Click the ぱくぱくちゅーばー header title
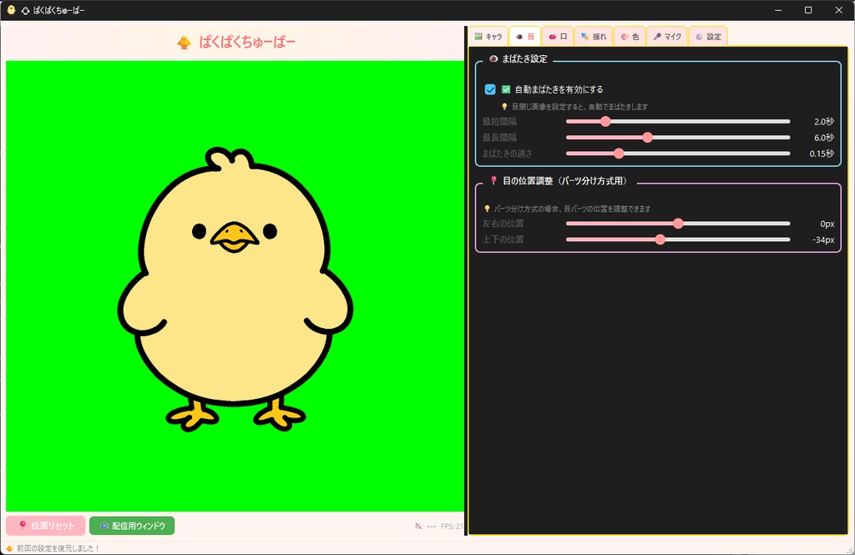855x555 pixels. coord(247,43)
